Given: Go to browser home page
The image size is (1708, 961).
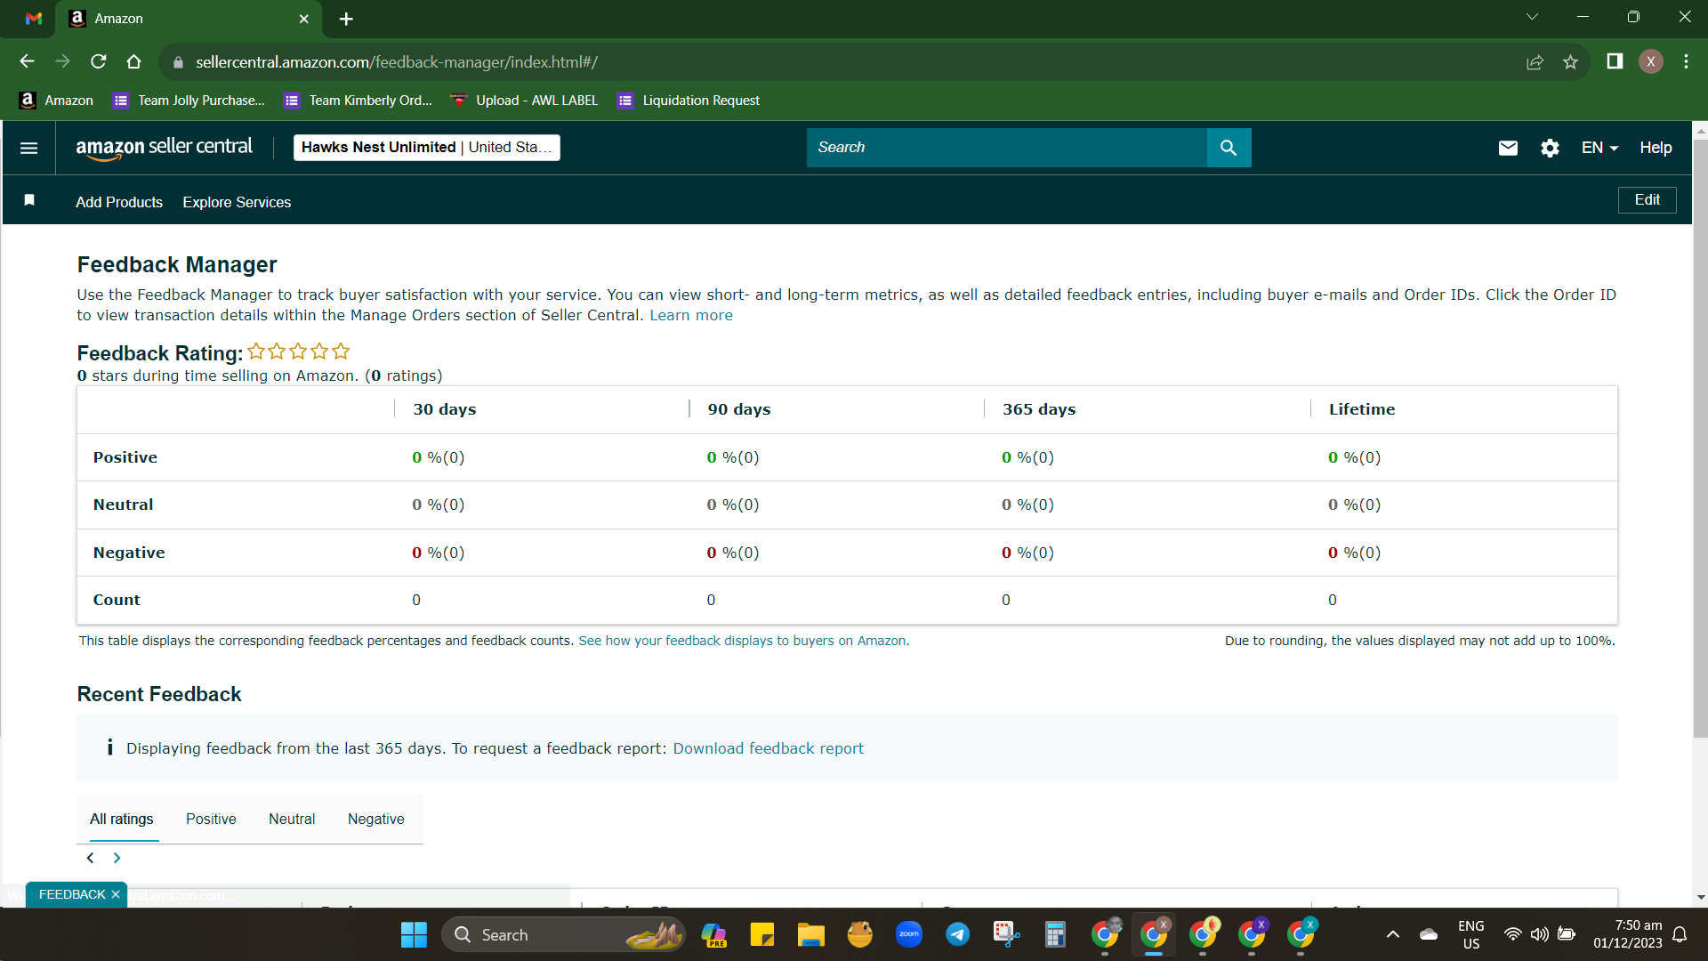Looking at the screenshot, I should click(133, 61).
